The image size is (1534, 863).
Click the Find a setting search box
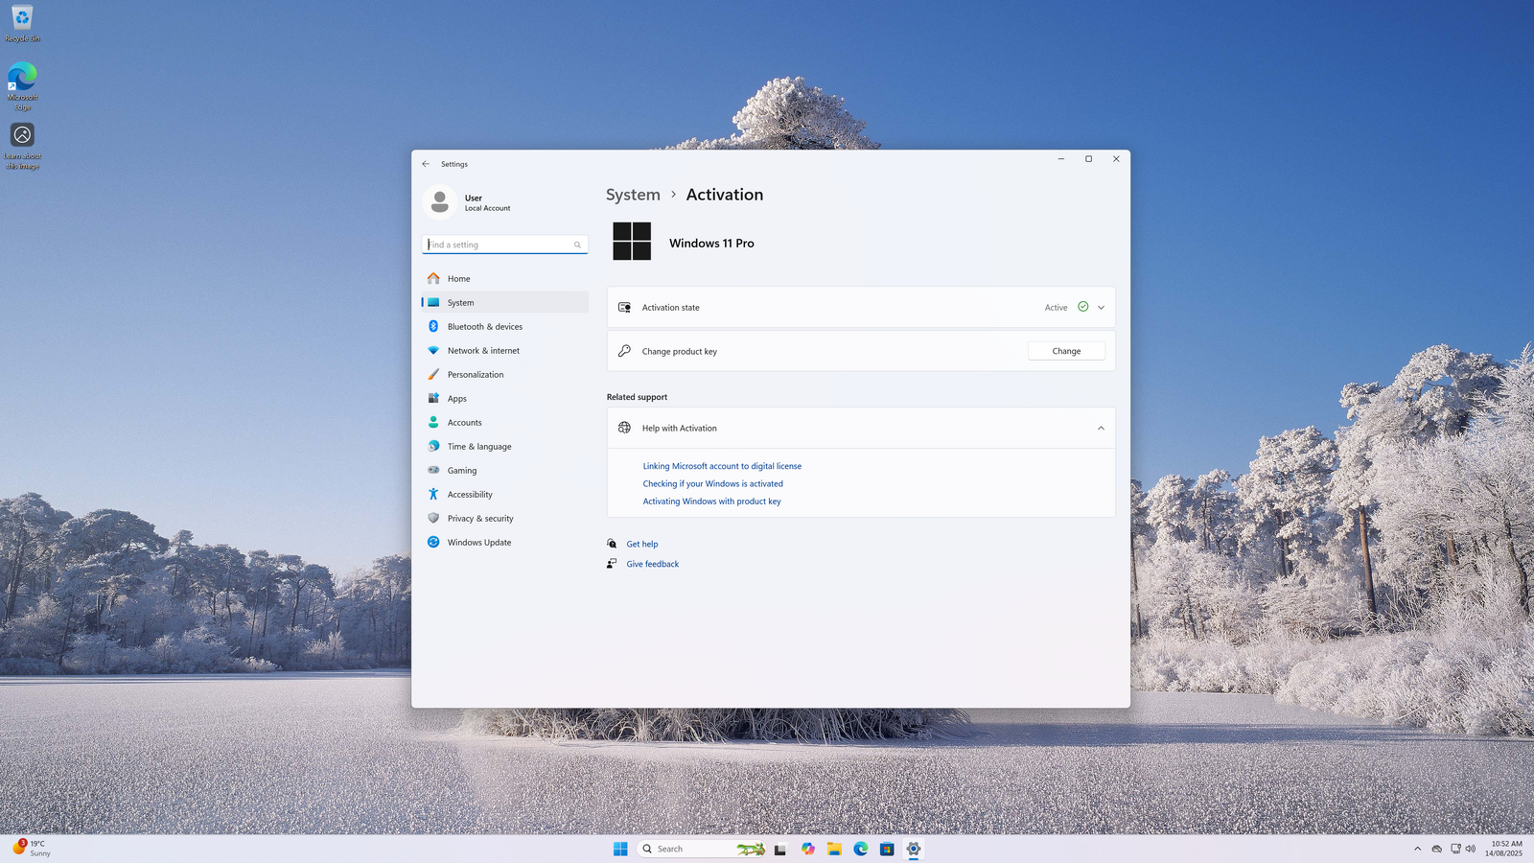point(499,245)
